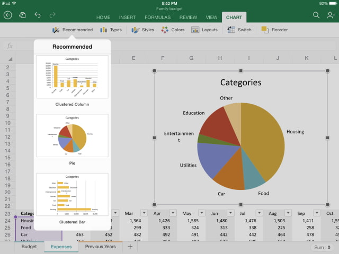This screenshot has height=254, width=339.
Task: Open the share with people icon
Action: (331, 15)
